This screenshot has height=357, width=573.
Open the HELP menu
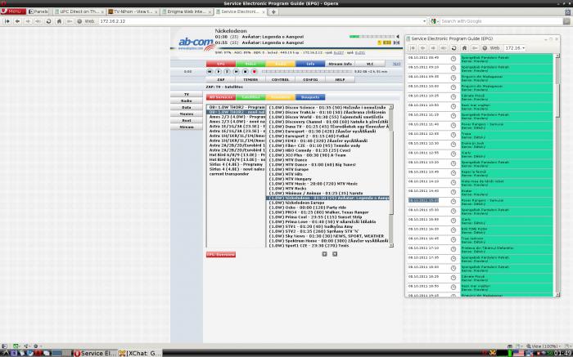340,79
